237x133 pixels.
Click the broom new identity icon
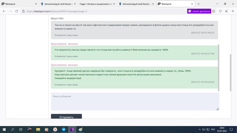point(227,11)
